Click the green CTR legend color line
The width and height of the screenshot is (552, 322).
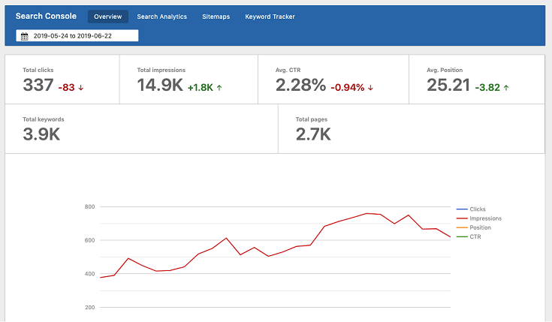click(x=462, y=236)
